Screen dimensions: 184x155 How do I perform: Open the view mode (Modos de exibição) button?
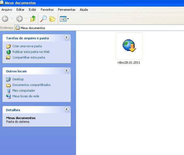click(x=63, y=19)
